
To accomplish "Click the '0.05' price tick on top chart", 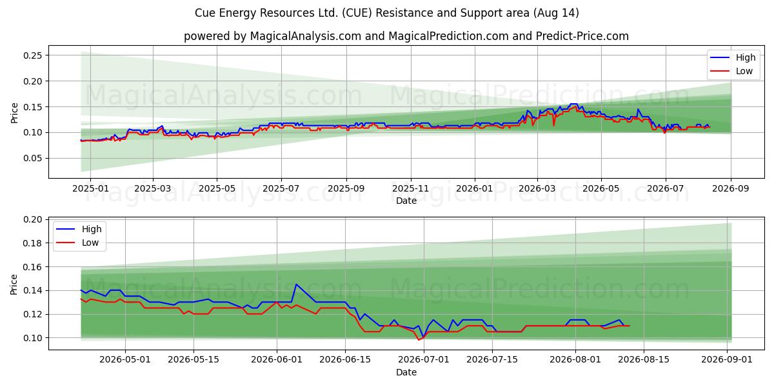I will 33,158.
